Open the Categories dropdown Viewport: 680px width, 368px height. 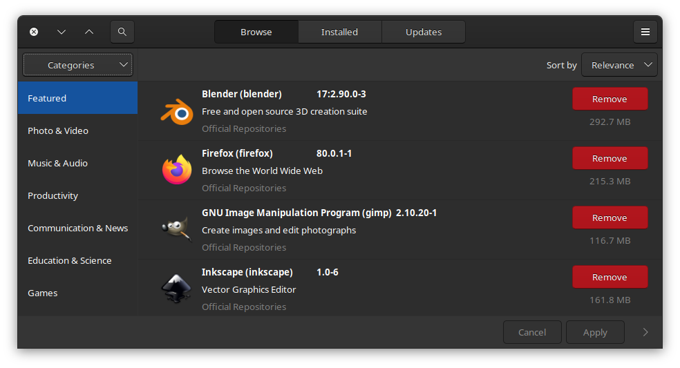(77, 65)
